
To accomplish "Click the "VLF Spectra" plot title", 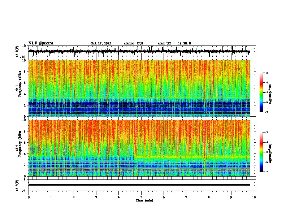I will (41, 43).
